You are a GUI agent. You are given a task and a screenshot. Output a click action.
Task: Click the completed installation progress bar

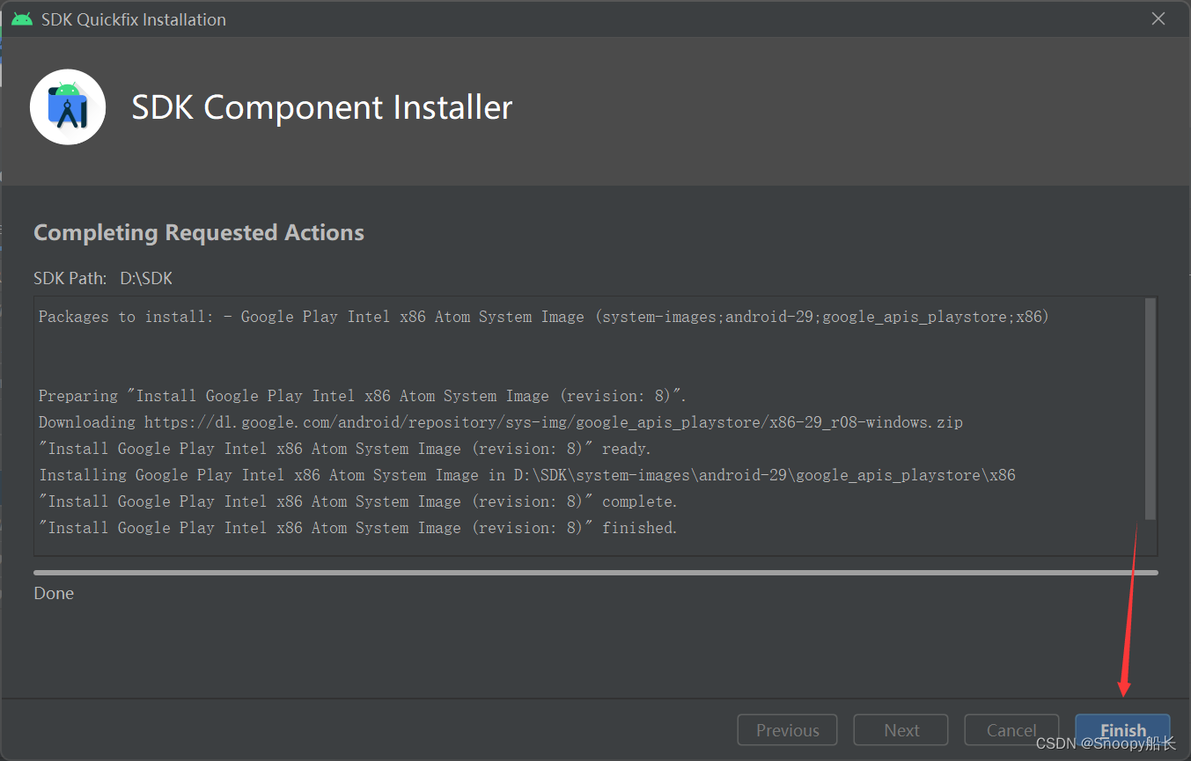(595, 573)
